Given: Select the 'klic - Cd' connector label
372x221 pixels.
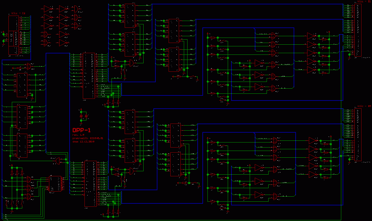Looking at the screenshot, I should [18, 13].
